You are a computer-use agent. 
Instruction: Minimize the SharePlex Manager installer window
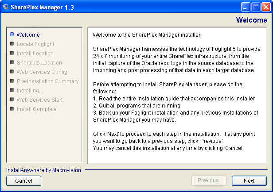point(246,7)
